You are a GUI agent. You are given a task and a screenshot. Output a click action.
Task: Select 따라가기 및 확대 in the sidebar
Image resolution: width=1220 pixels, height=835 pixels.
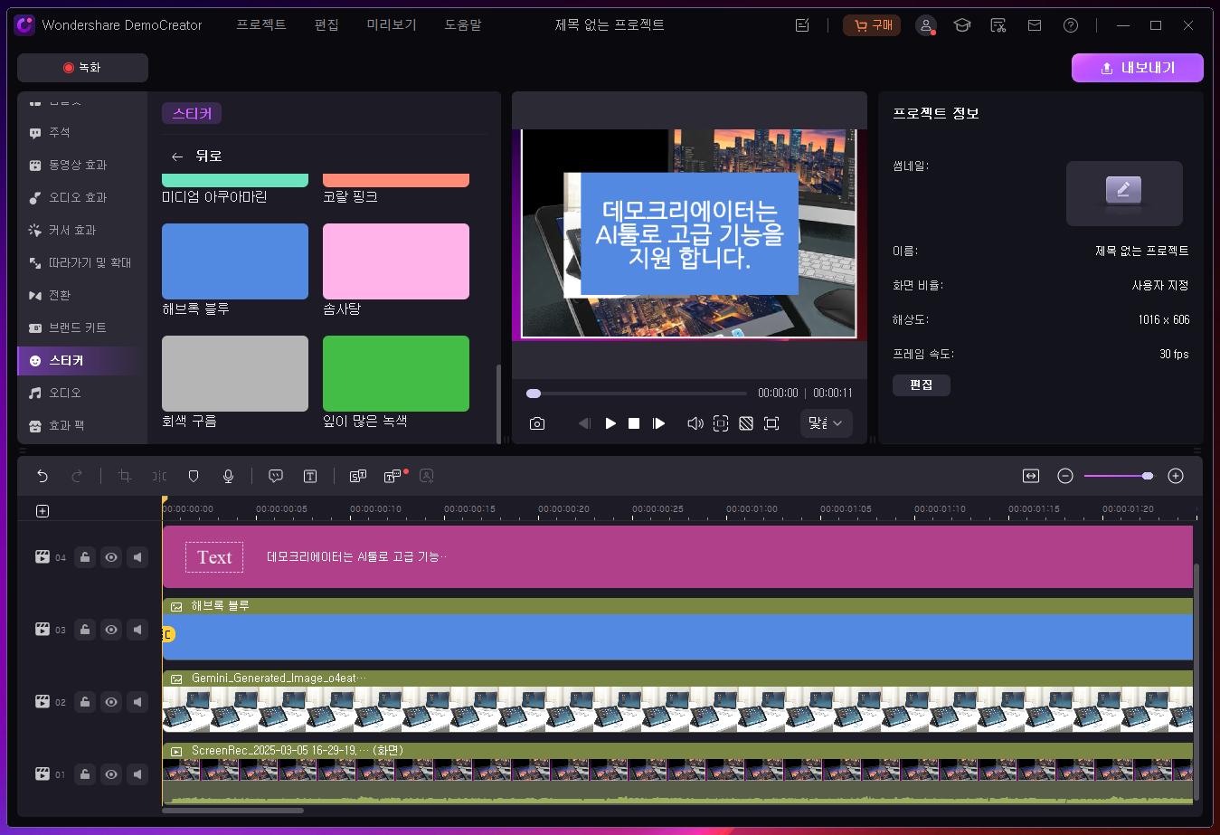tap(82, 263)
